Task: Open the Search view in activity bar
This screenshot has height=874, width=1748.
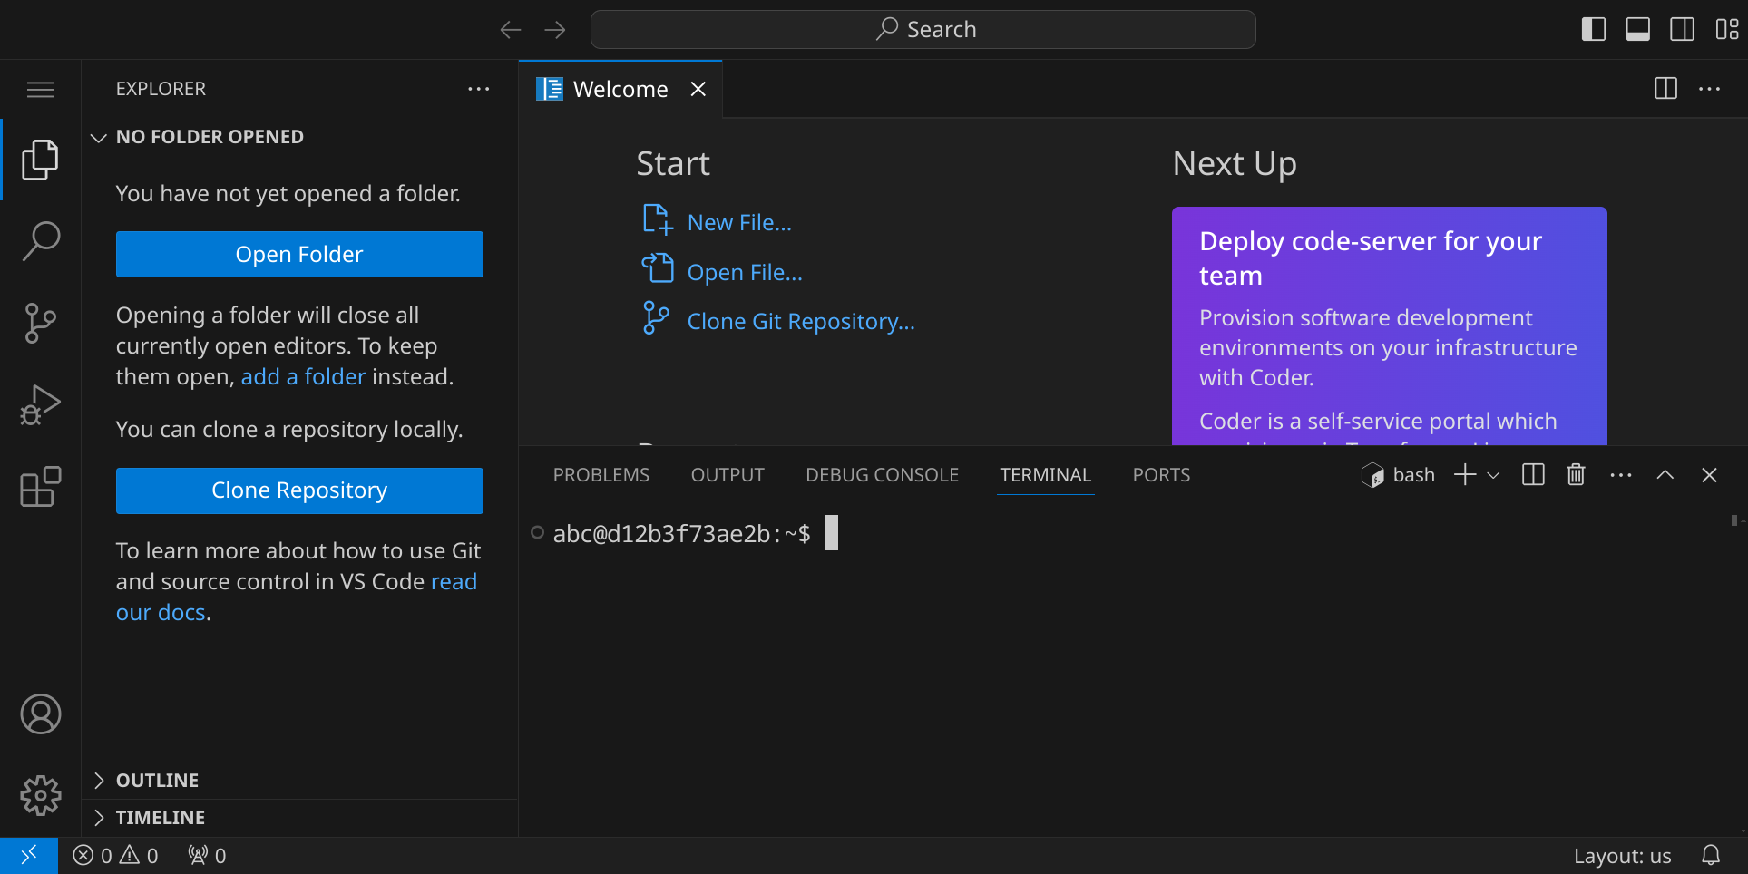Action: click(x=41, y=241)
